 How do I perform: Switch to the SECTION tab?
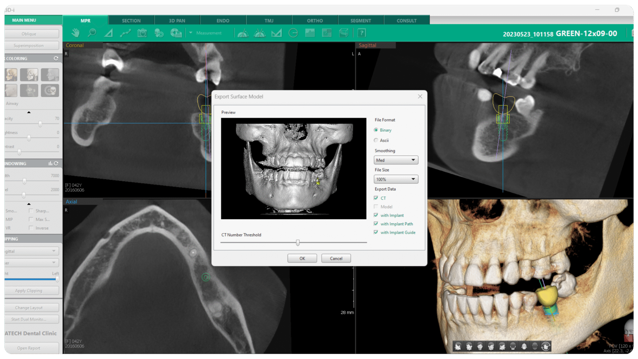click(x=131, y=21)
